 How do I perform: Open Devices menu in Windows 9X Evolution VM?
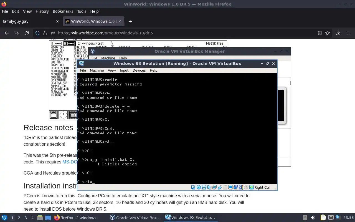[139, 70]
